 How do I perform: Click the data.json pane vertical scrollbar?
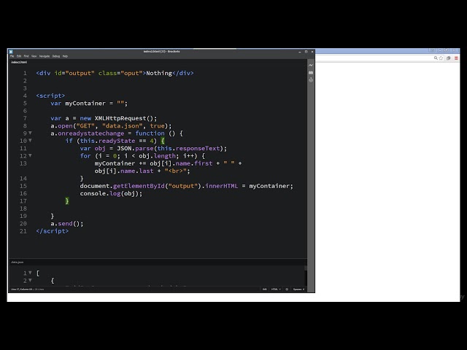(306, 276)
